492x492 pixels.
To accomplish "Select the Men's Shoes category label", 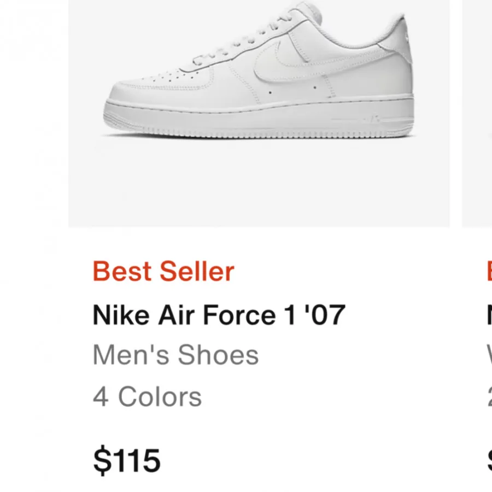I will tap(175, 355).
